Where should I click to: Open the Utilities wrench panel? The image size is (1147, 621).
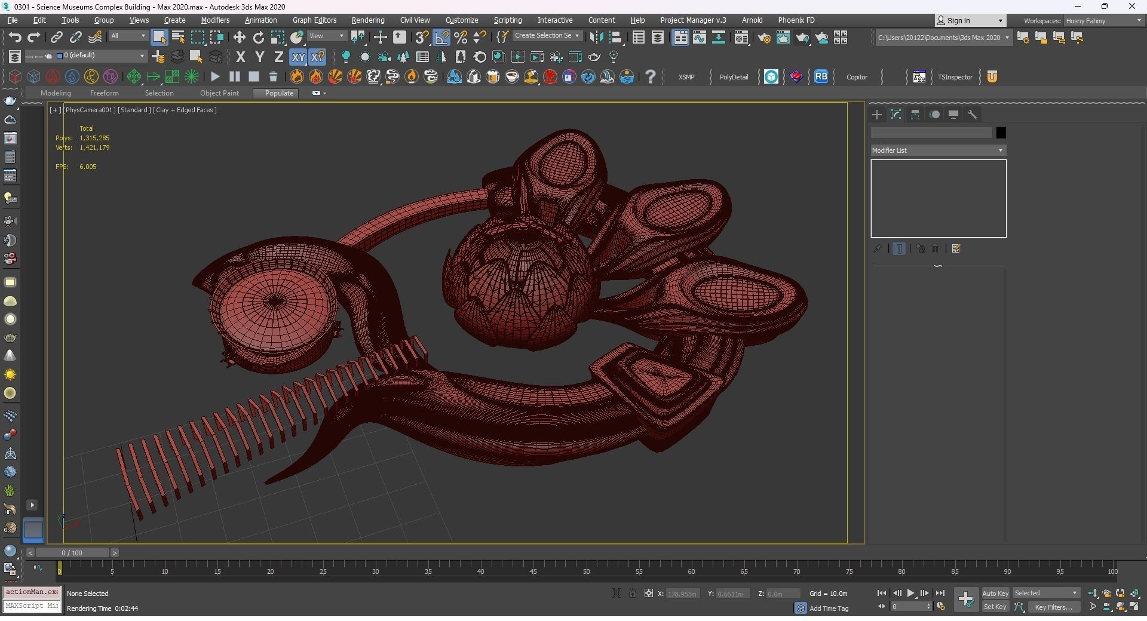click(972, 115)
